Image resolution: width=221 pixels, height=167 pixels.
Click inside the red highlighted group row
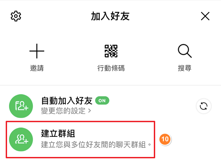(x=81, y=140)
